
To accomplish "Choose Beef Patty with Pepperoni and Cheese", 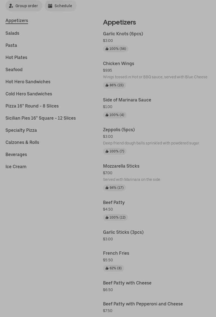I will pyautogui.click(x=143, y=304).
